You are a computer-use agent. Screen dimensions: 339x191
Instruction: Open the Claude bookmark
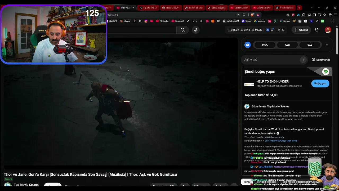point(125,21)
